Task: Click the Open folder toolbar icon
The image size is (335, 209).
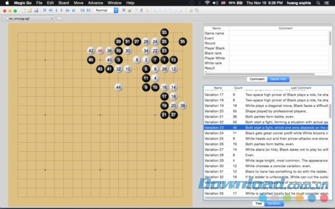Action: pos(30,11)
